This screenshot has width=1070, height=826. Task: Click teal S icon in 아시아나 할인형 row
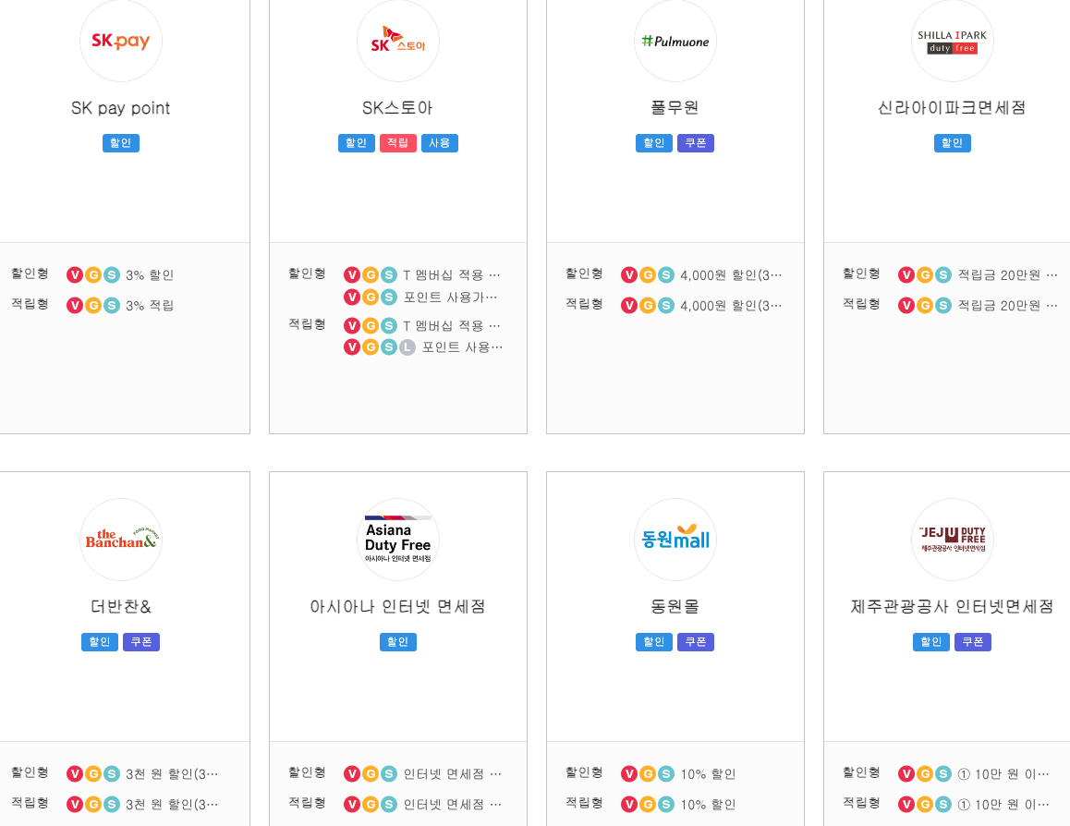[389, 774]
